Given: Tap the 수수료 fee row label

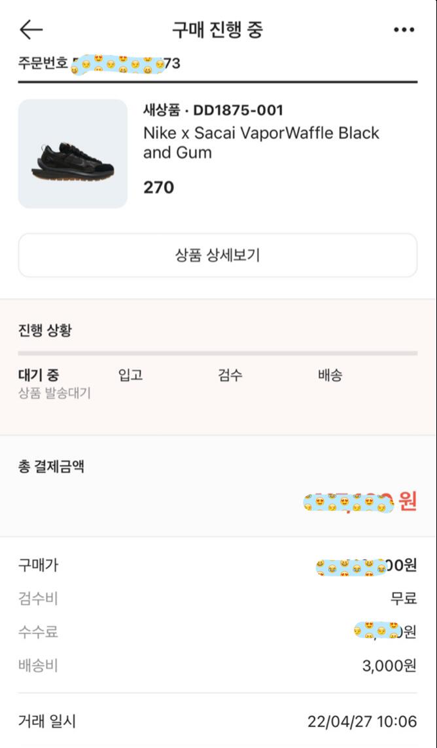Looking at the screenshot, I should [x=38, y=632].
